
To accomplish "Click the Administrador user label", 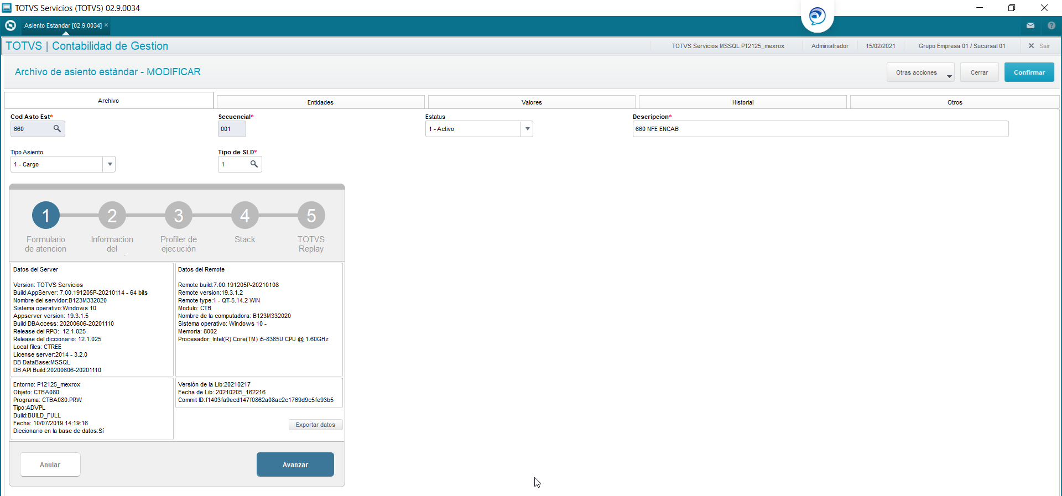I will tap(830, 46).
